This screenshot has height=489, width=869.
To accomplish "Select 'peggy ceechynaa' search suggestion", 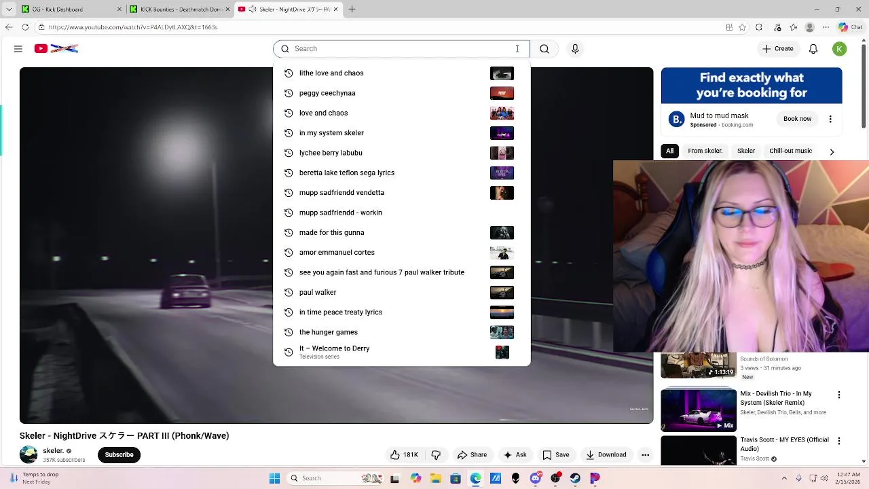I will 401,93.
